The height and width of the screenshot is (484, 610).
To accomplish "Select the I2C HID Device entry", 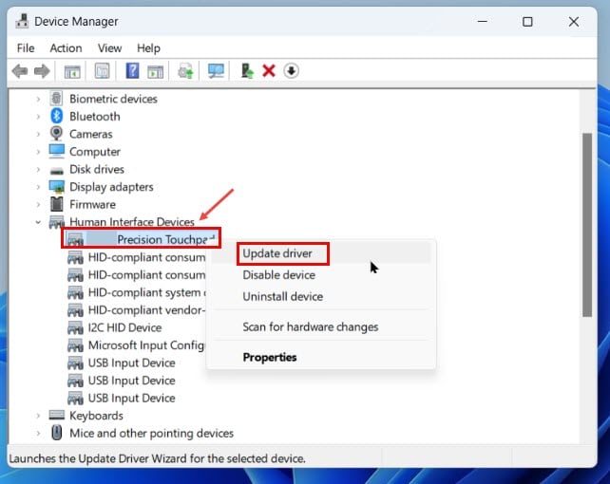I will click(124, 327).
